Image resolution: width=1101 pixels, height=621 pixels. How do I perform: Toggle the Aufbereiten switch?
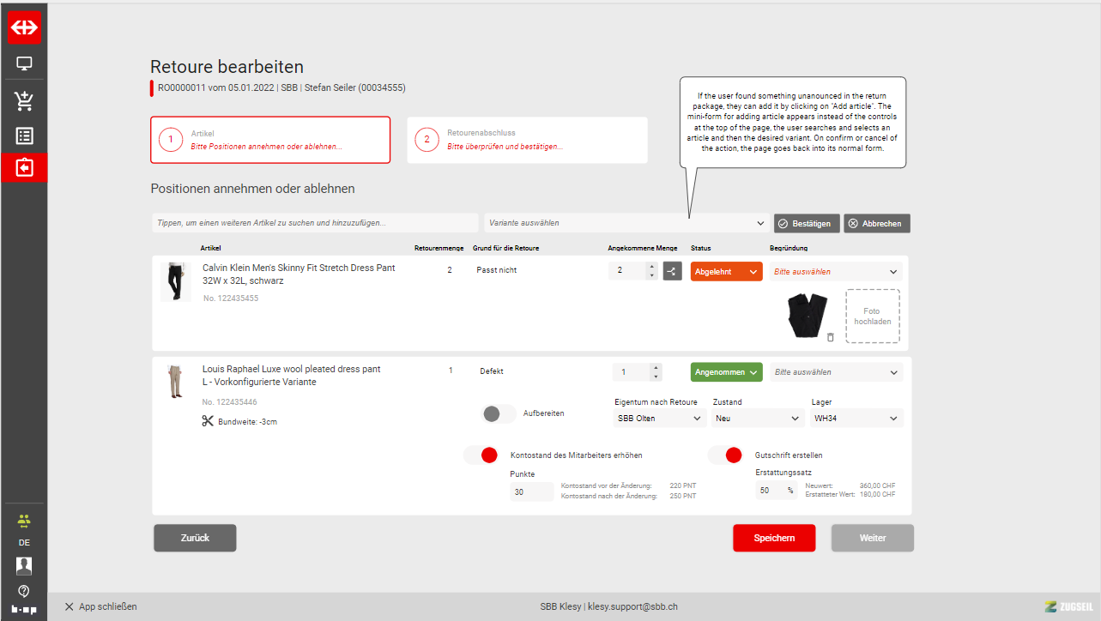pos(500,413)
